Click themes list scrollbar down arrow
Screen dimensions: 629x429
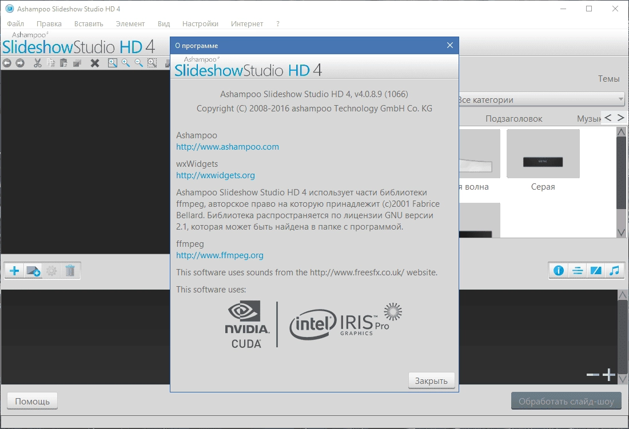pos(621,232)
